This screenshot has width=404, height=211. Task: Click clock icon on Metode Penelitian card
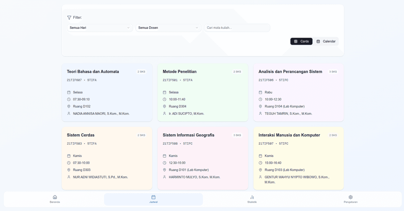[165, 99]
